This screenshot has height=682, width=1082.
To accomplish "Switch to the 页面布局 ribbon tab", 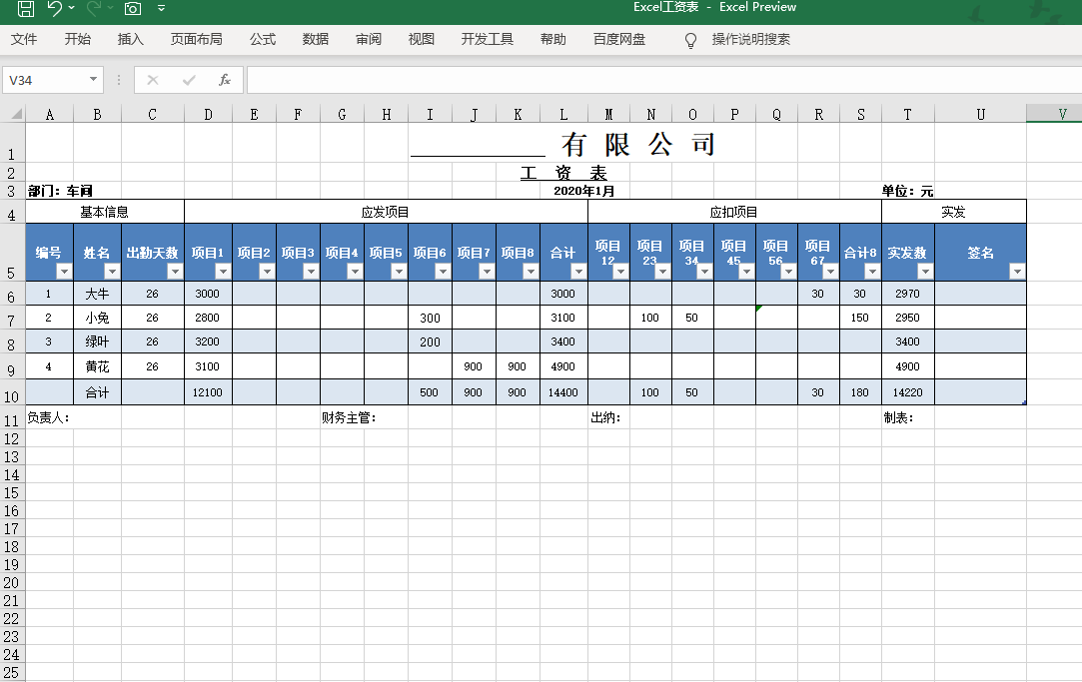I will click(x=197, y=39).
